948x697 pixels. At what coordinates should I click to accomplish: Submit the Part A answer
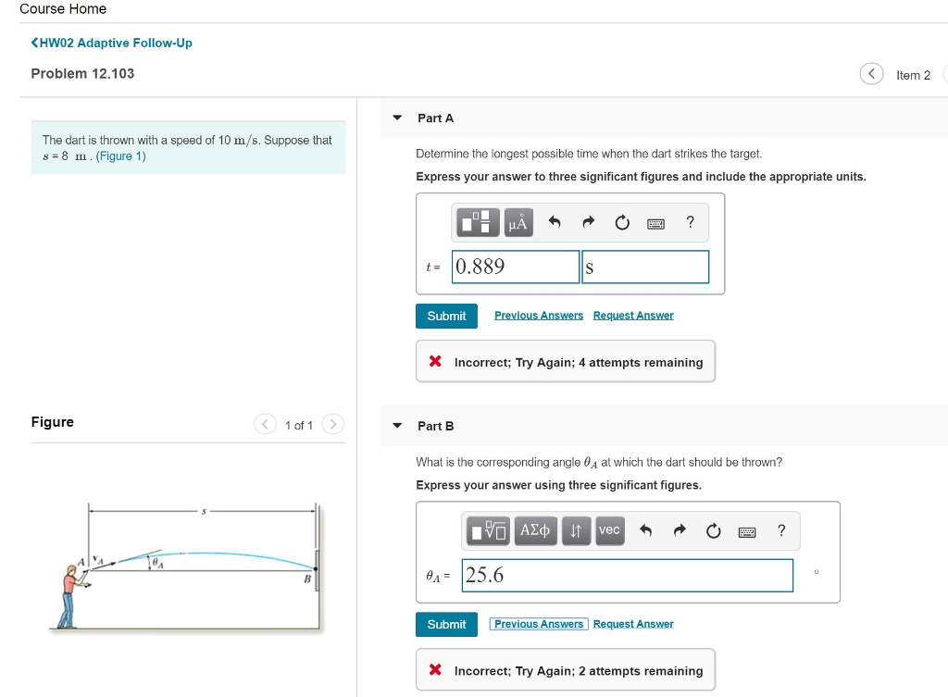click(446, 316)
